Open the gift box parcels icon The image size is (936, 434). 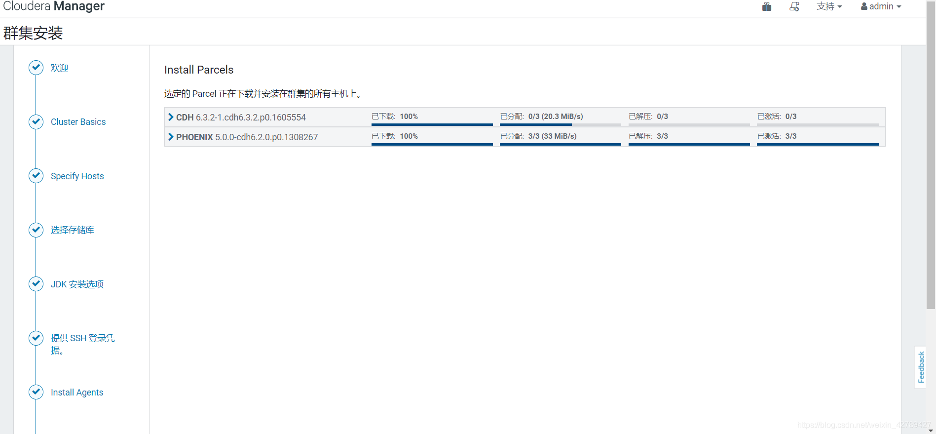(x=766, y=6)
